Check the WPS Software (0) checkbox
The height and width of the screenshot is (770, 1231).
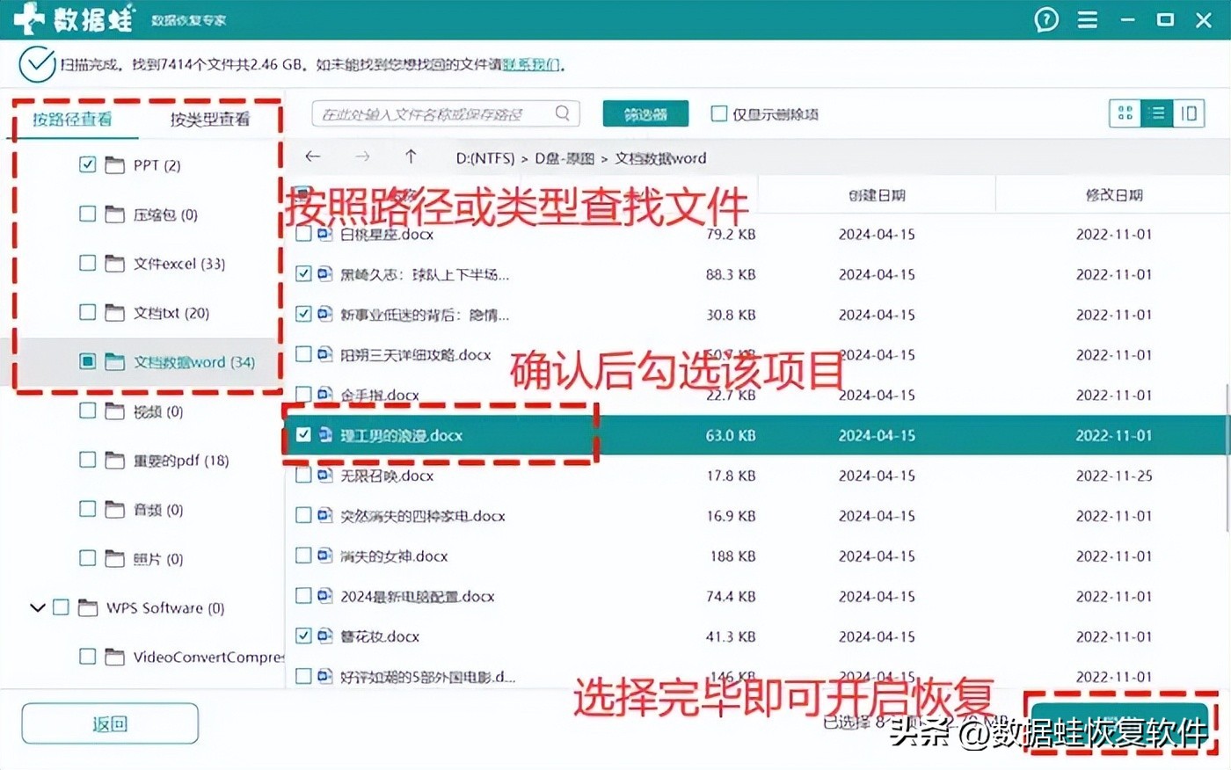(61, 607)
